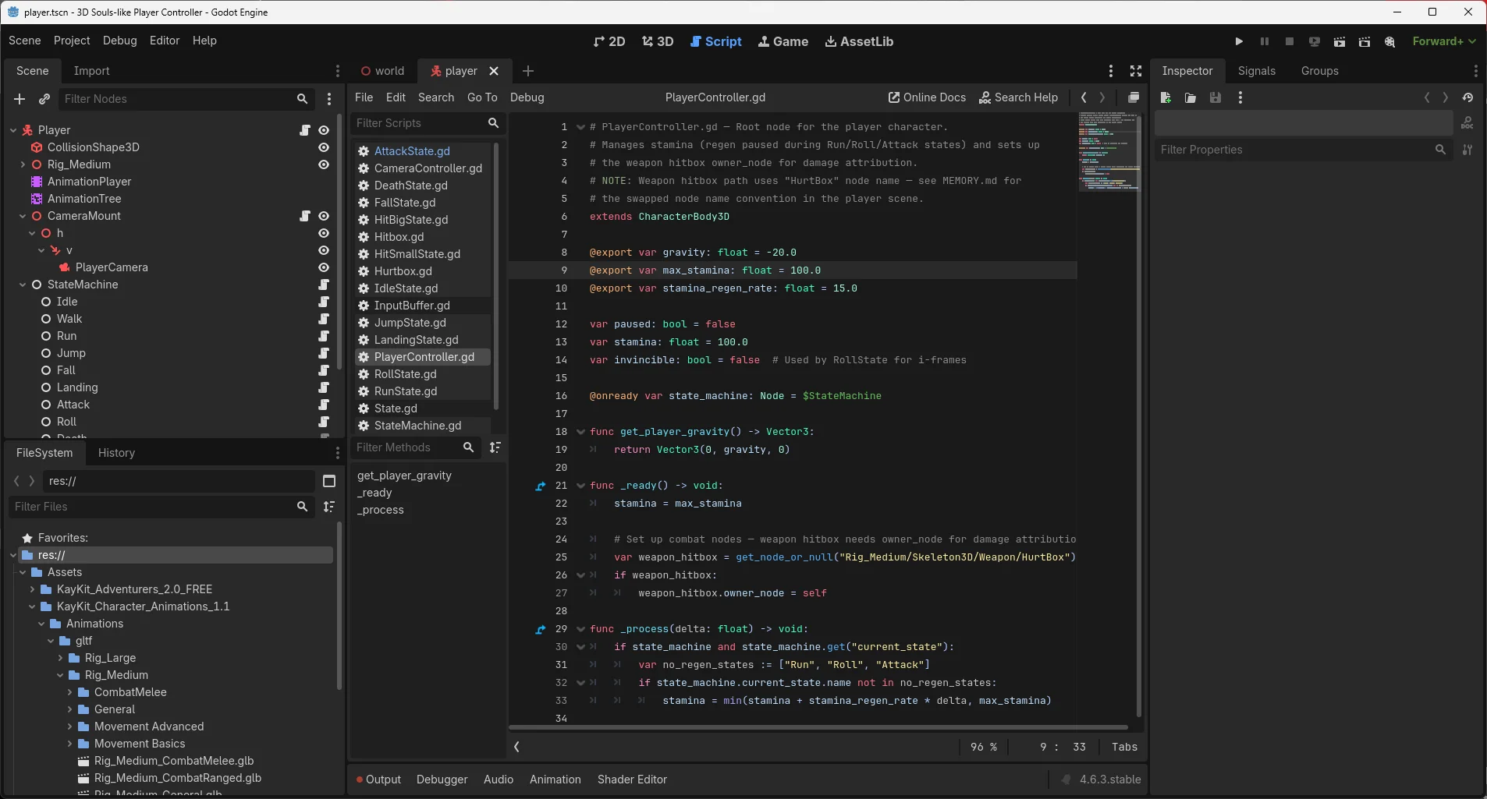The height and width of the screenshot is (799, 1487).
Task: Click the script editor minimap
Action: pyautogui.click(x=1109, y=152)
